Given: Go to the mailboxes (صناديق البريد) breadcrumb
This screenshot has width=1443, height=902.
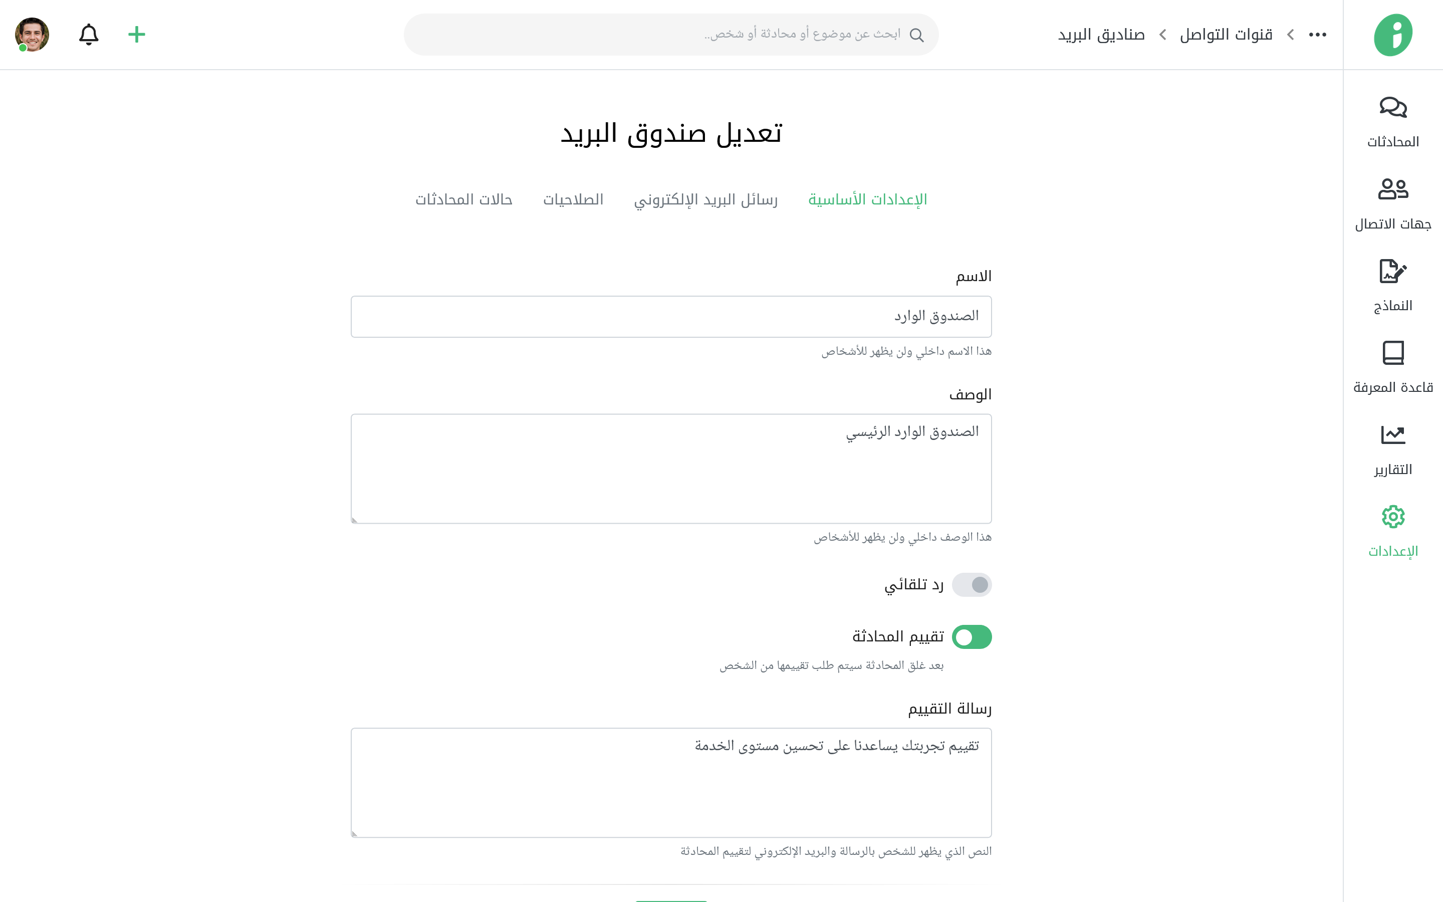Looking at the screenshot, I should coord(1101,35).
